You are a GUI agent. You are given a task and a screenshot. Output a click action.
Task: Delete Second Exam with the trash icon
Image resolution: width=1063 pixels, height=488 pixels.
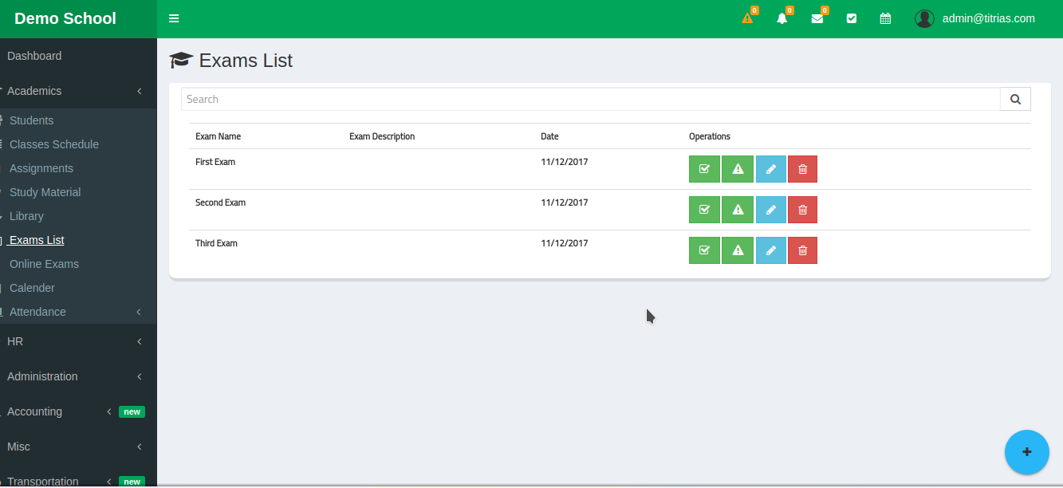point(803,210)
